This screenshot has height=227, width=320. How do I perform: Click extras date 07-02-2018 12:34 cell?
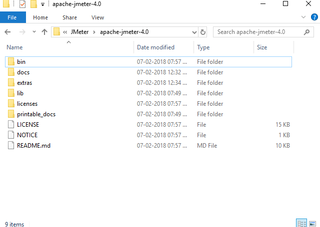point(162,83)
